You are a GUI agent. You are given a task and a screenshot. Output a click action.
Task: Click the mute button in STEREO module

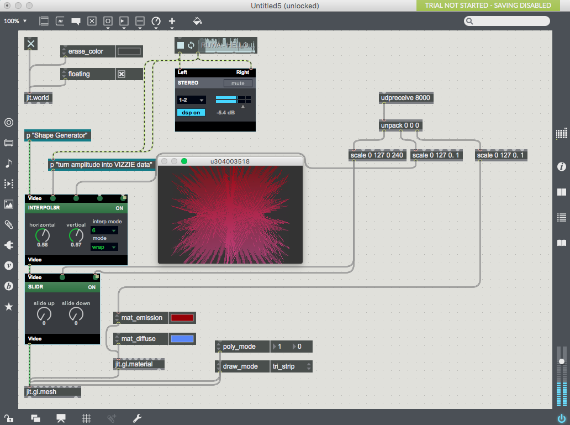click(237, 83)
